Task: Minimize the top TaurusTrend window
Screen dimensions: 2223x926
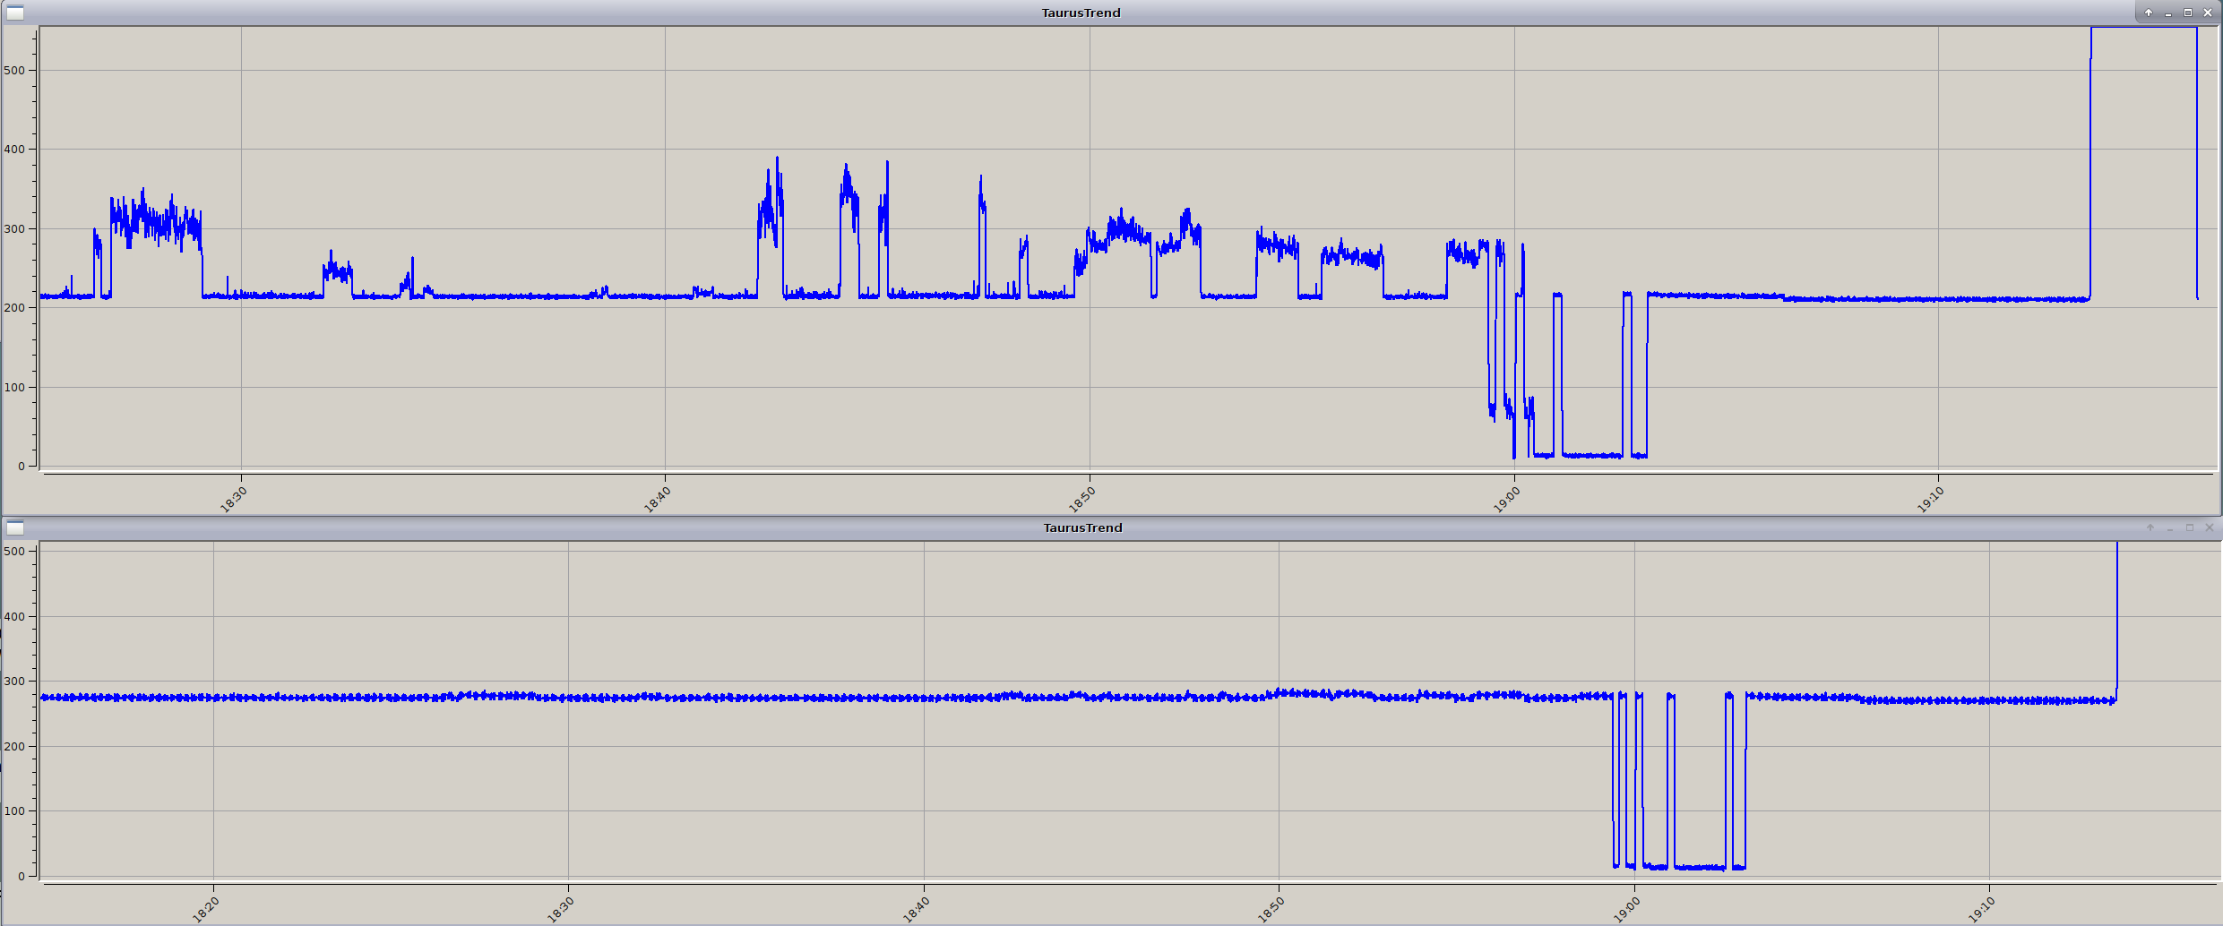Action: pyautogui.click(x=2167, y=13)
